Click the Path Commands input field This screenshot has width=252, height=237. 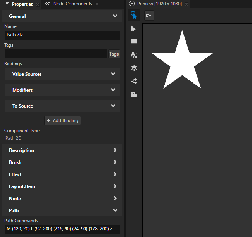coord(62,229)
